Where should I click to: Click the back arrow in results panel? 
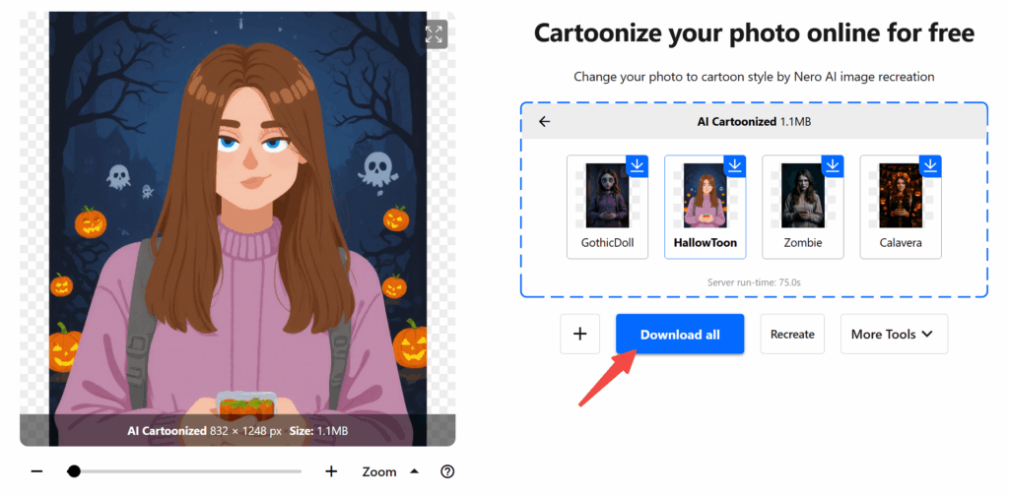[545, 122]
